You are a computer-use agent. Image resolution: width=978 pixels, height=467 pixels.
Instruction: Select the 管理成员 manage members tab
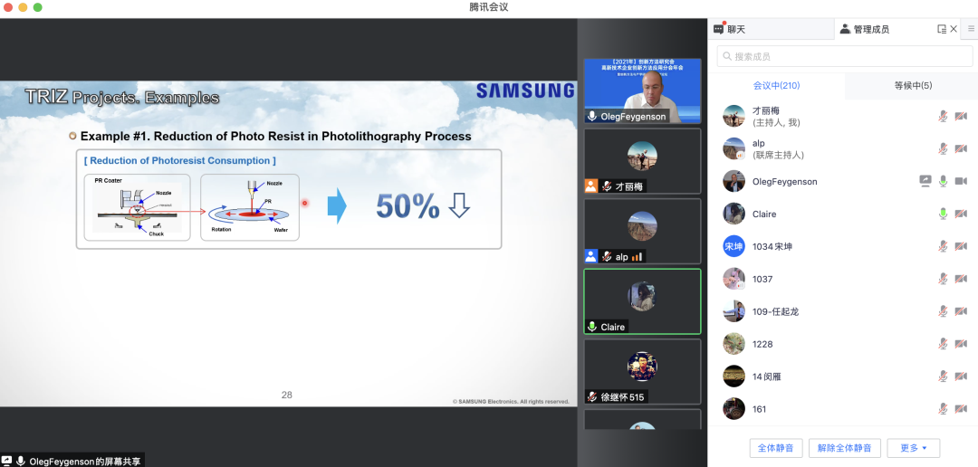tap(865, 29)
